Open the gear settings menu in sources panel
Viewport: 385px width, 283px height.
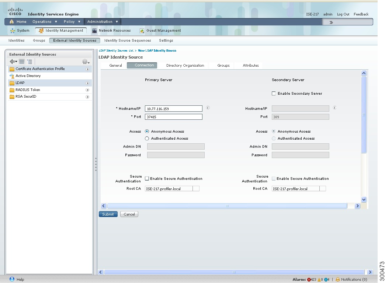point(86,62)
